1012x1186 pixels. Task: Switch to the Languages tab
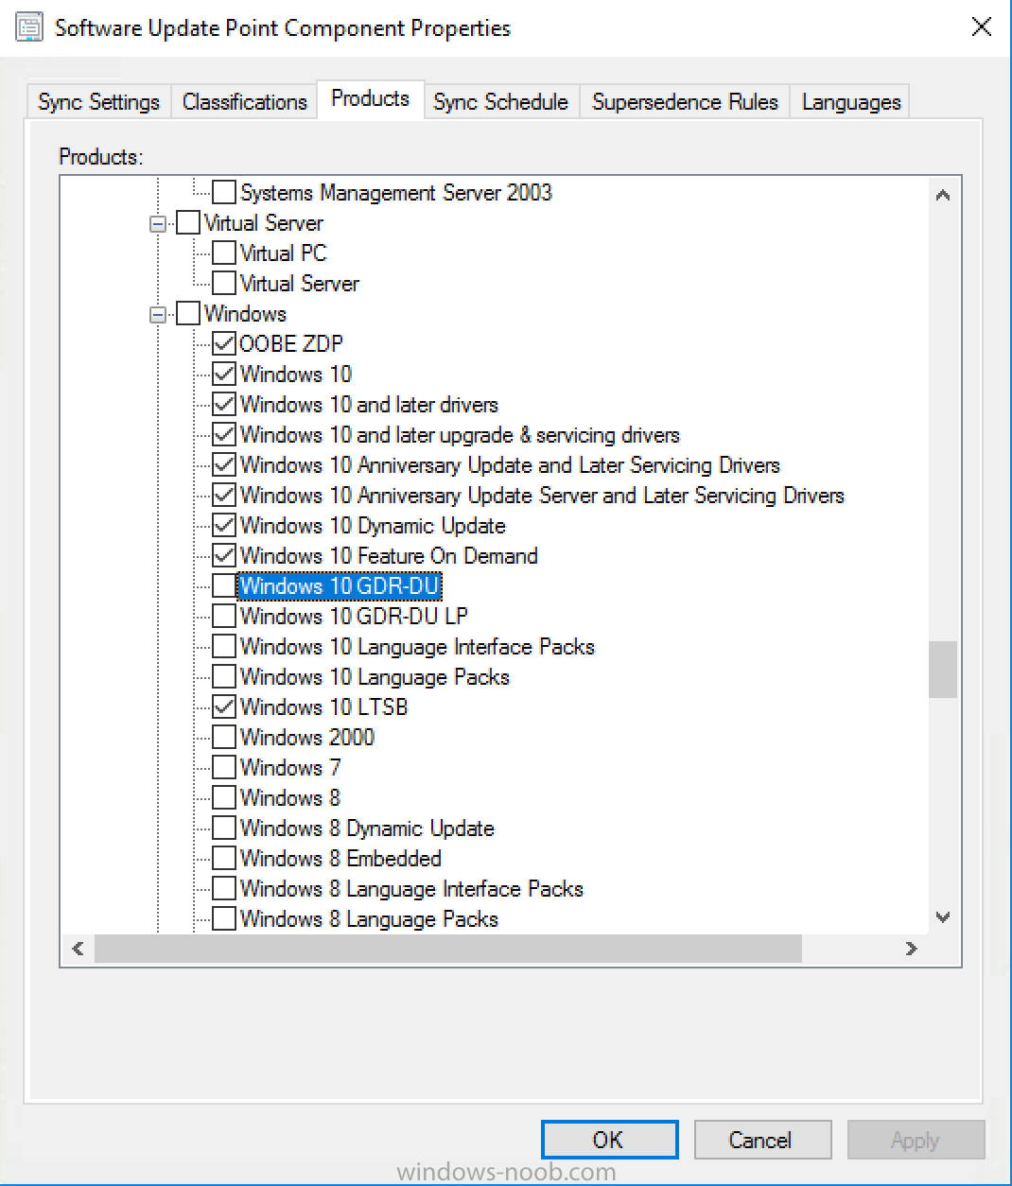(851, 101)
